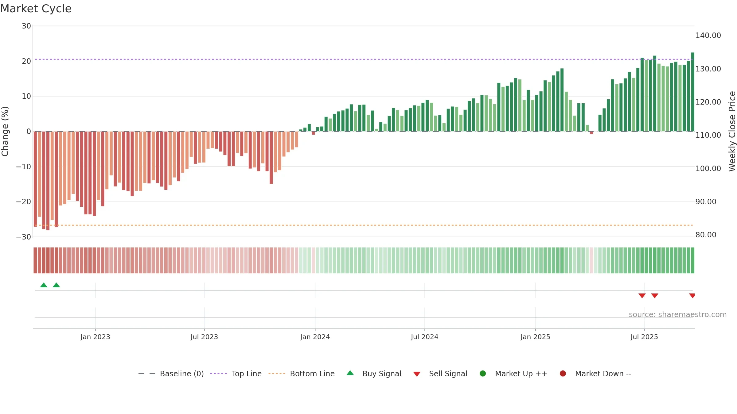This screenshot has width=737, height=414.
Task: Click the 130.00 price tick label
Action: [x=708, y=69]
